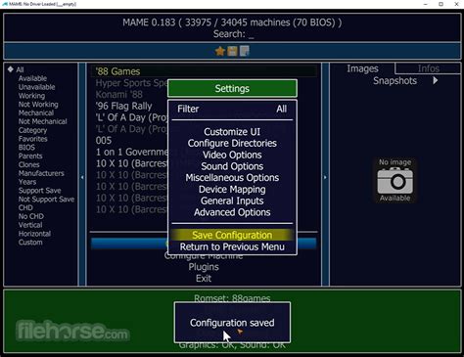Select the 005 machine entry
This screenshot has height=357, width=464.
pyautogui.click(x=104, y=141)
